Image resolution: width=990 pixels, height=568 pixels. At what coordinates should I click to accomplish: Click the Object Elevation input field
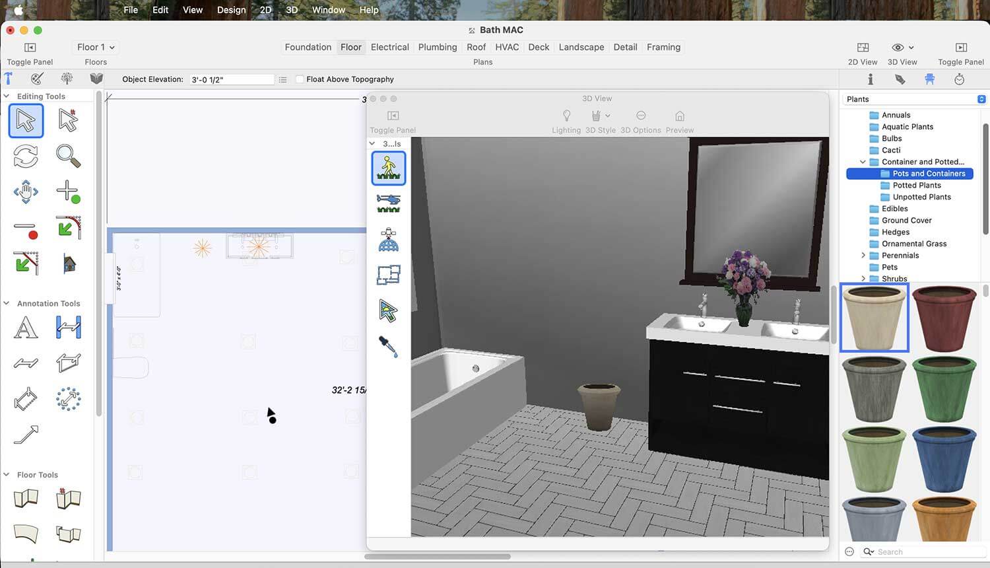click(231, 79)
